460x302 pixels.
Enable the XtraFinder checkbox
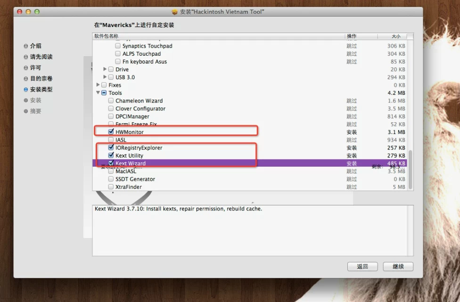(111, 187)
